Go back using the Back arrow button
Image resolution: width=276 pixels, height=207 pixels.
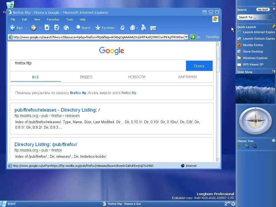[16, 28]
